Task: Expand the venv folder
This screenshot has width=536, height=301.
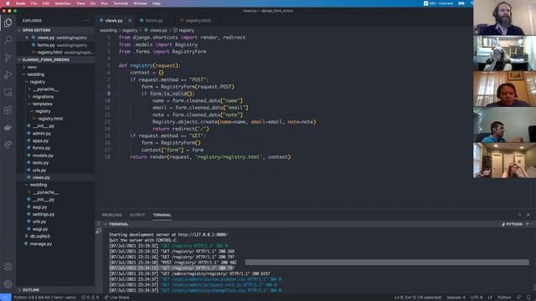Action: click(x=32, y=67)
